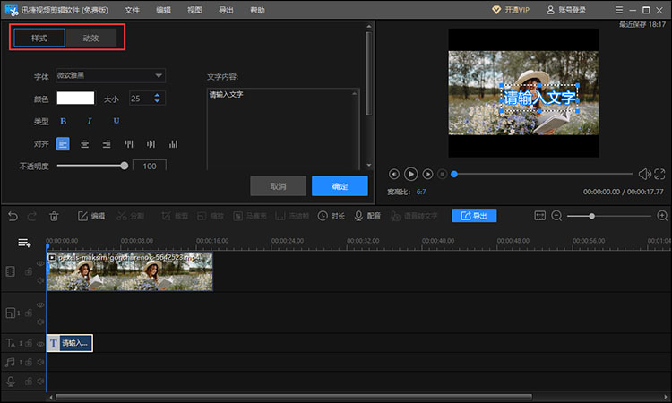Viewport: 672px width, 403px height.
Task: Select right text alignment
Action: coord(107,144)
